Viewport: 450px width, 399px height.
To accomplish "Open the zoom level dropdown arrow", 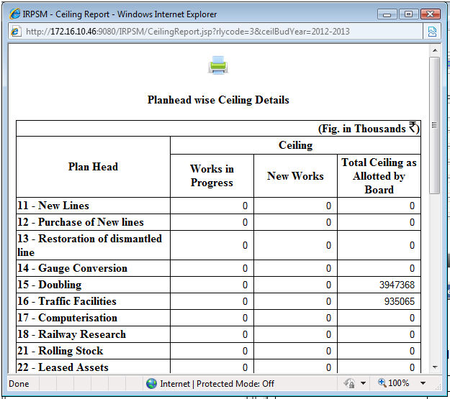I will (423, 384).
